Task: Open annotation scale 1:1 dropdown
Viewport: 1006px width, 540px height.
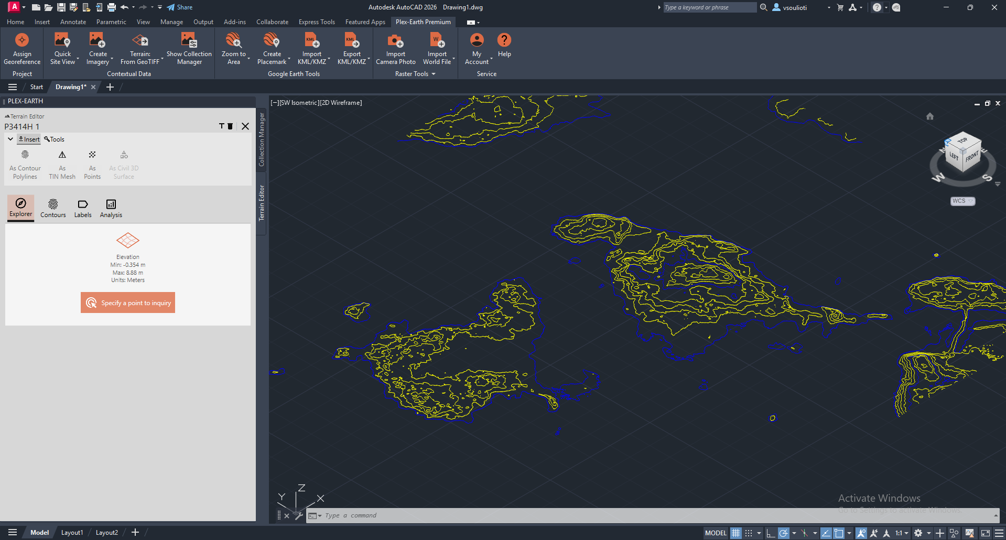Action: tap(902, 533)
